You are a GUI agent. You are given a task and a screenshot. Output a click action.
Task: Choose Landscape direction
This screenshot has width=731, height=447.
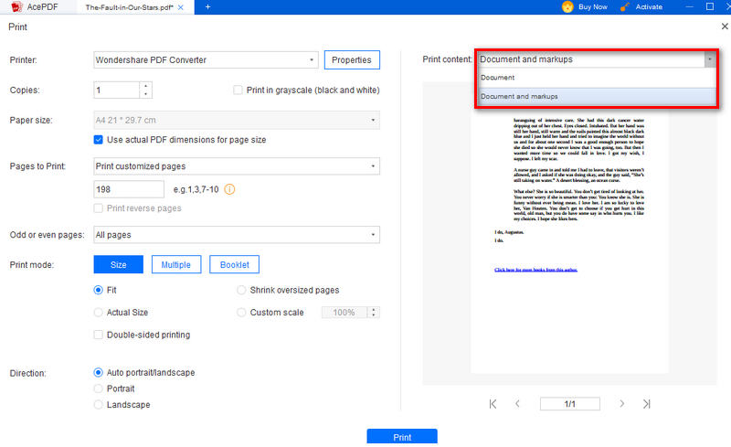click(x=99, y=405)
